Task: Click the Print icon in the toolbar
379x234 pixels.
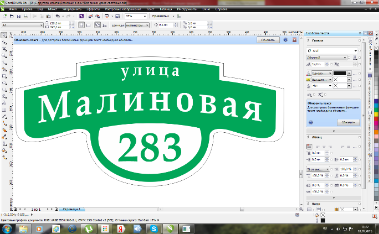Action: click(25, 17)
